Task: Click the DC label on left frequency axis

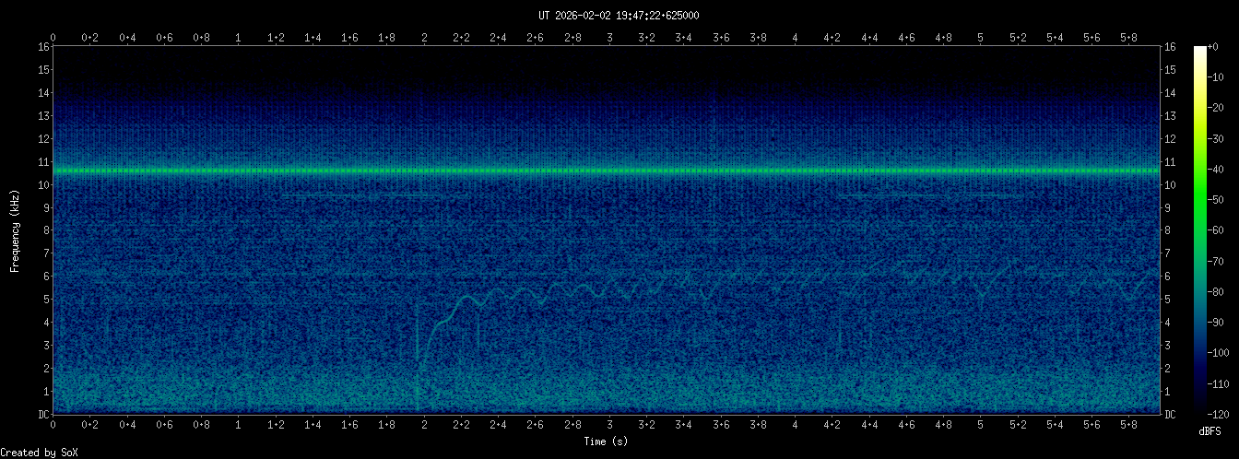Action: tap(42, 415)
